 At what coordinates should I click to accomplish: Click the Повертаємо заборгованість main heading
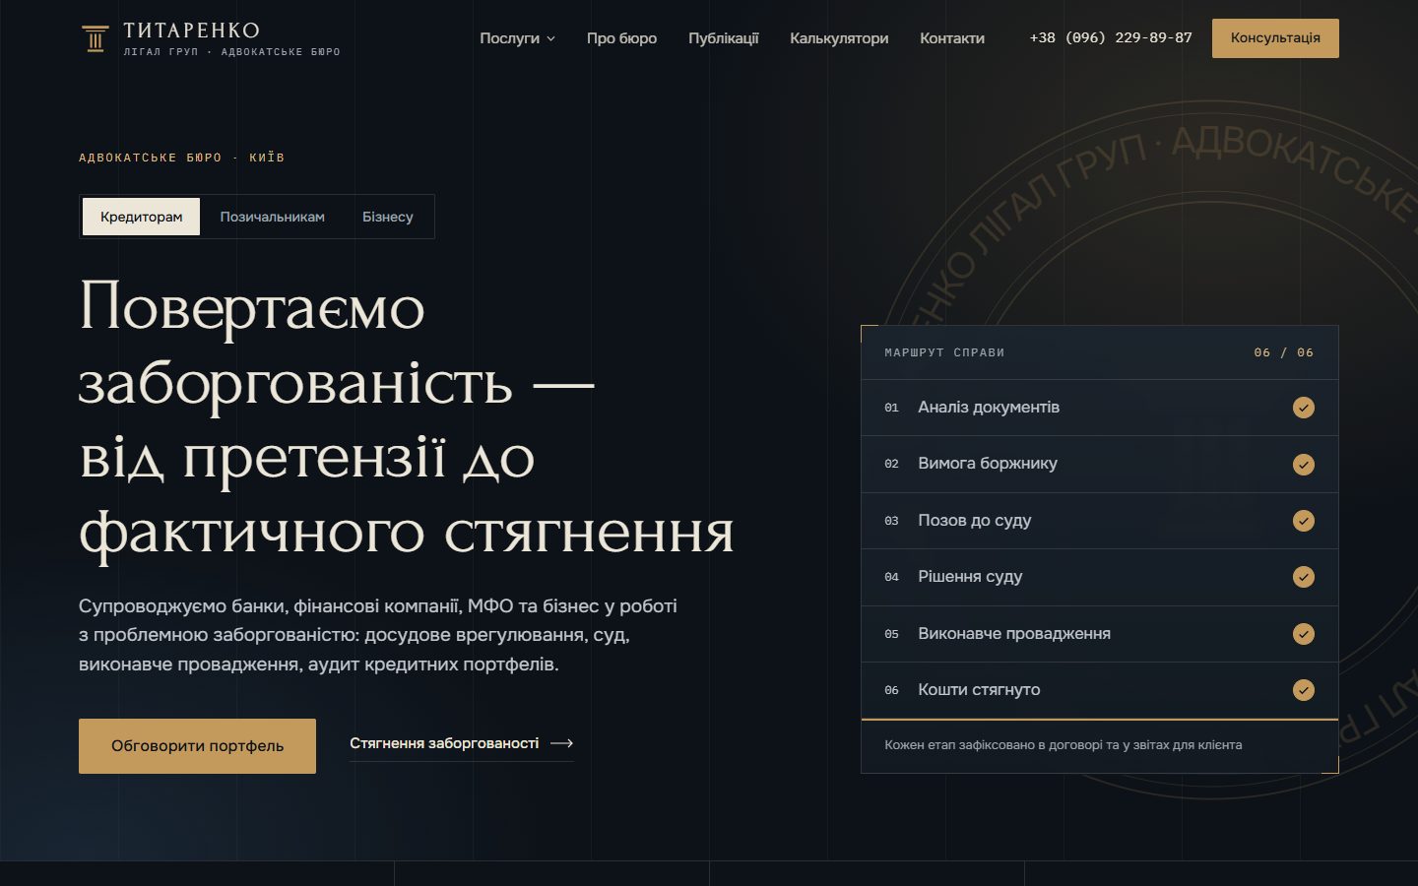click(x=406, y=418)
